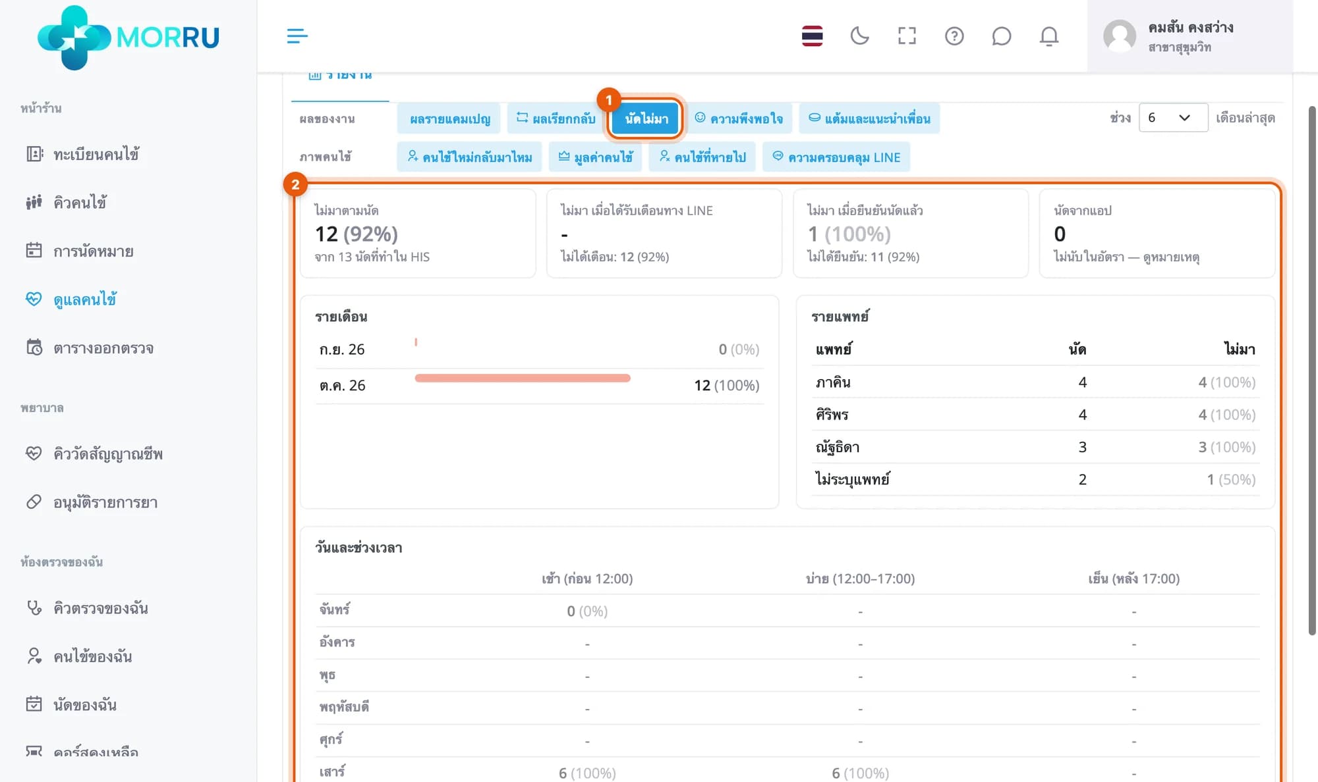1318x782 pixels.
Task: Open help question mark icon
Action: (954, 36)
